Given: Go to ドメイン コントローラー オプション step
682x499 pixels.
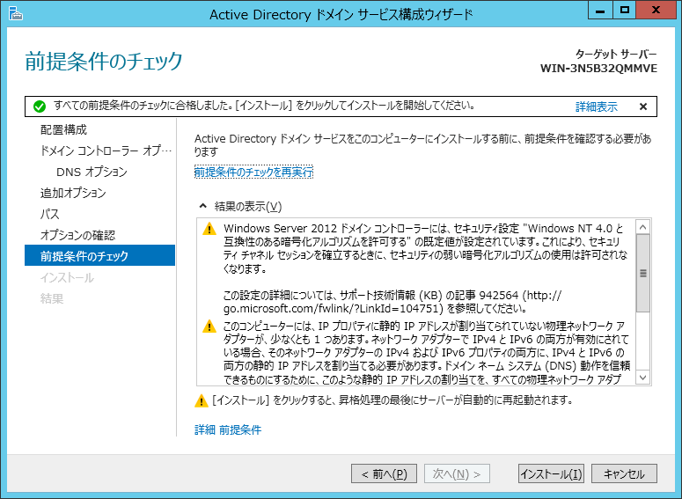Looking at the screenshot, I should coord(106,151).
